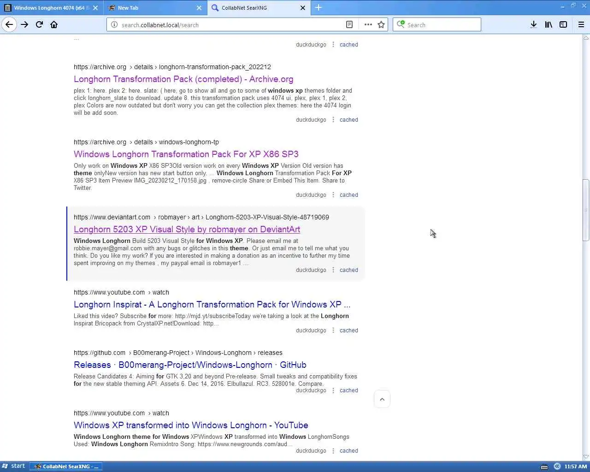Image resolution: width=590 pixels, height=472 pixels.
Task: Open the on-screen keyboard tray icon
Action: tap(544, 466)
